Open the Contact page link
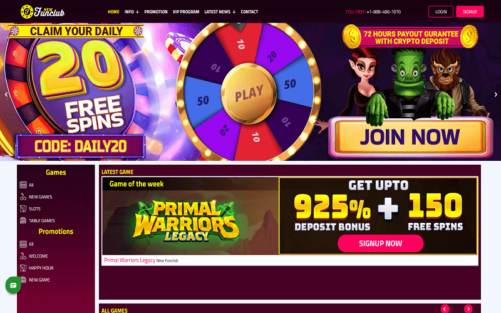This screenshot has height=313, width=501. (249, 12)
